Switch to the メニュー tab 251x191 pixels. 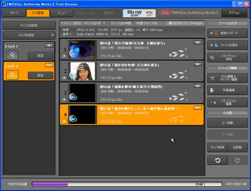tap(62, 13)
